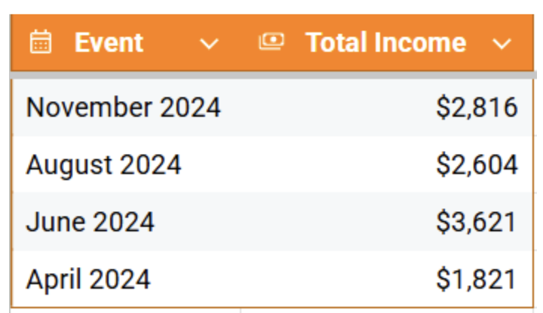Select the Event column header
Image resolution: width=543 pixels, height=313 pixels.
click(126, 42)
